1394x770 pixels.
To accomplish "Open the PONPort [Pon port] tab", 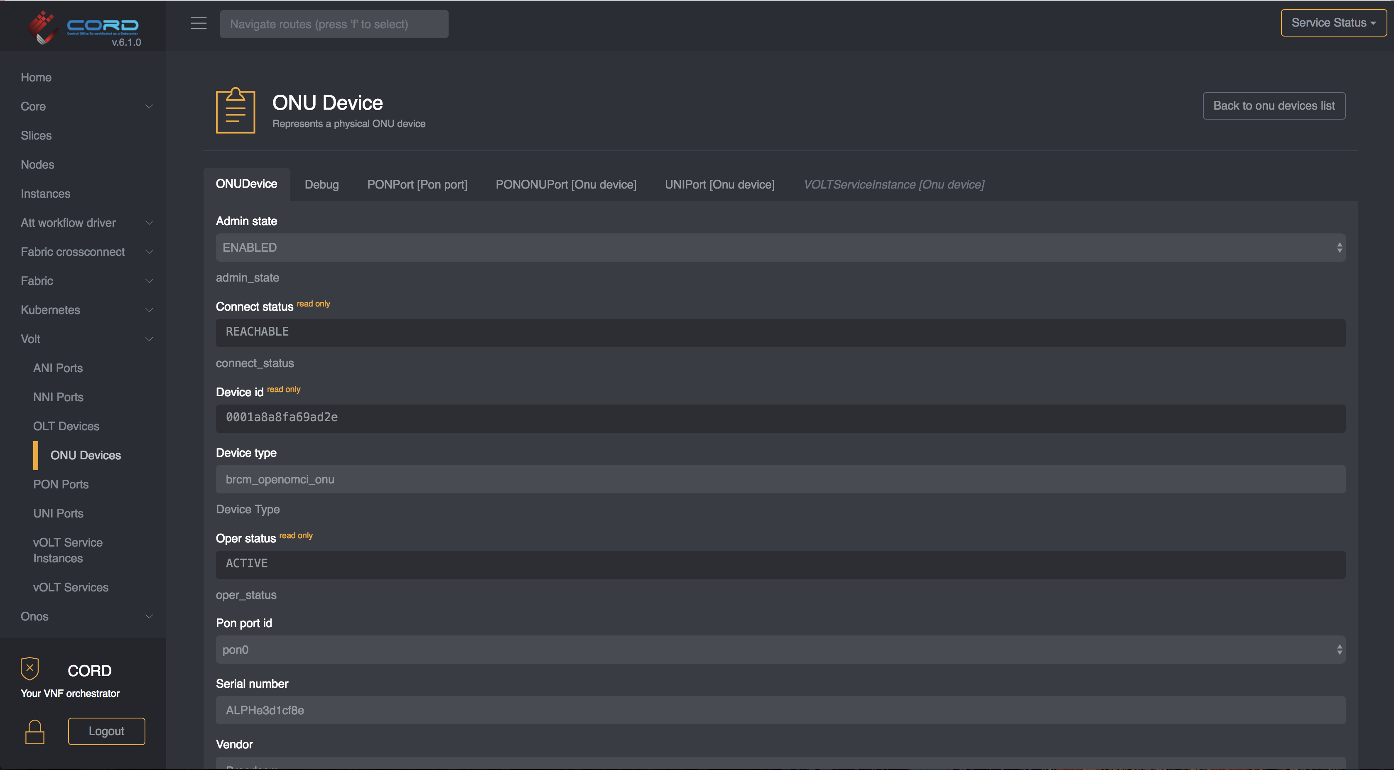I will tap(417, 184).
